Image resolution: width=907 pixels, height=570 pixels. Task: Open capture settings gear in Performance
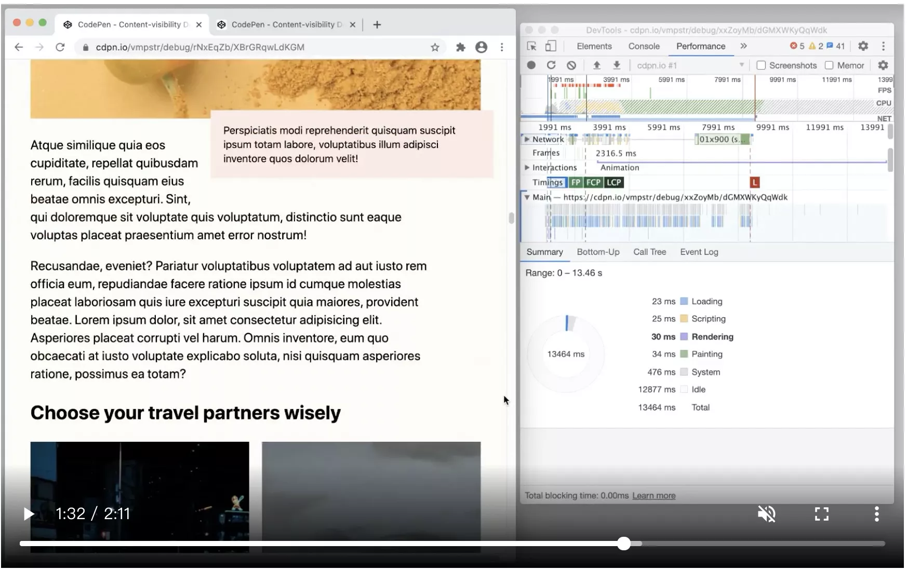(883, 65)
